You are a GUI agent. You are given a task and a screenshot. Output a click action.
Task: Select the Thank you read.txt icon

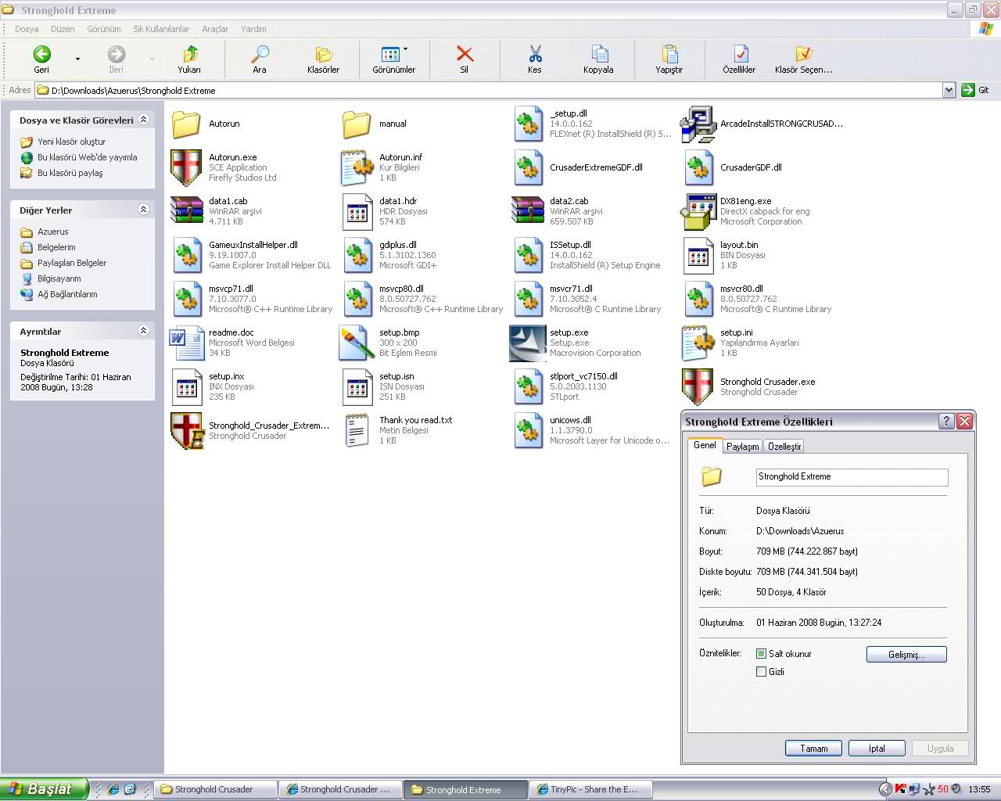coord(357,430)
